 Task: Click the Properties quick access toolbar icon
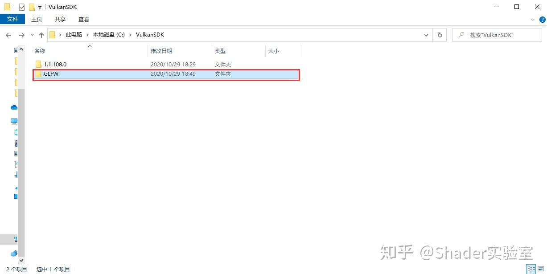(x=21, y=7)
